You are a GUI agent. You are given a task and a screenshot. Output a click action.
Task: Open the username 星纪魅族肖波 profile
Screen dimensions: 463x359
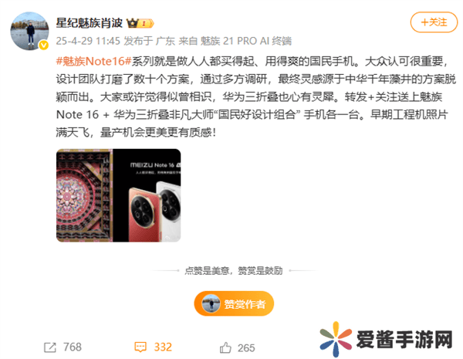tap(90, 22)
